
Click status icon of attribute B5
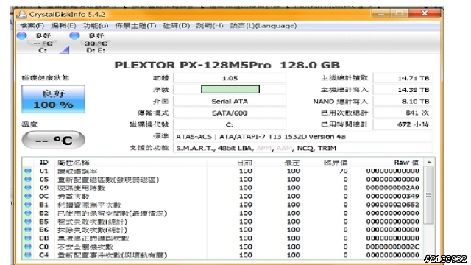tap(28, 222)
